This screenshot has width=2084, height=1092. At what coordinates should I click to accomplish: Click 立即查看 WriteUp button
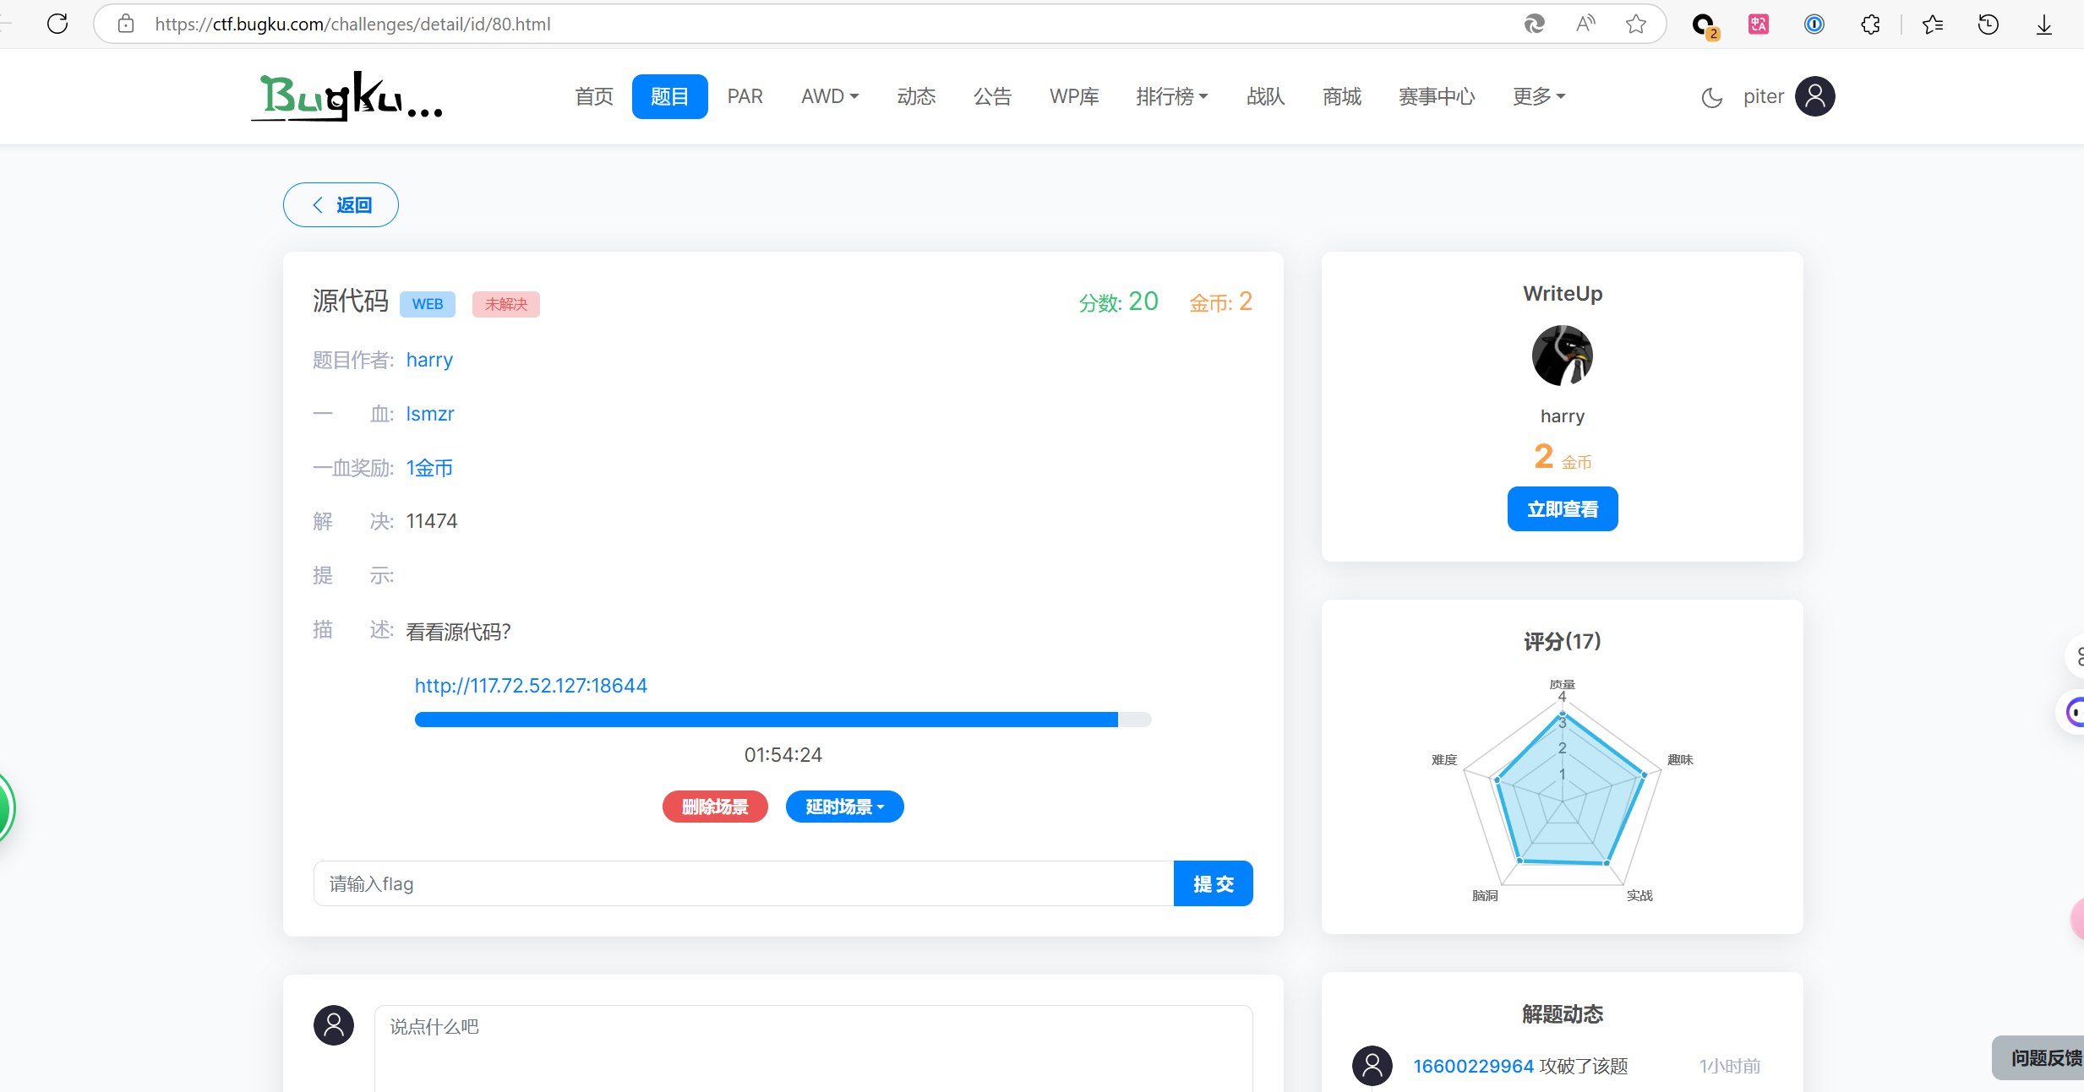click(1562, 508)
